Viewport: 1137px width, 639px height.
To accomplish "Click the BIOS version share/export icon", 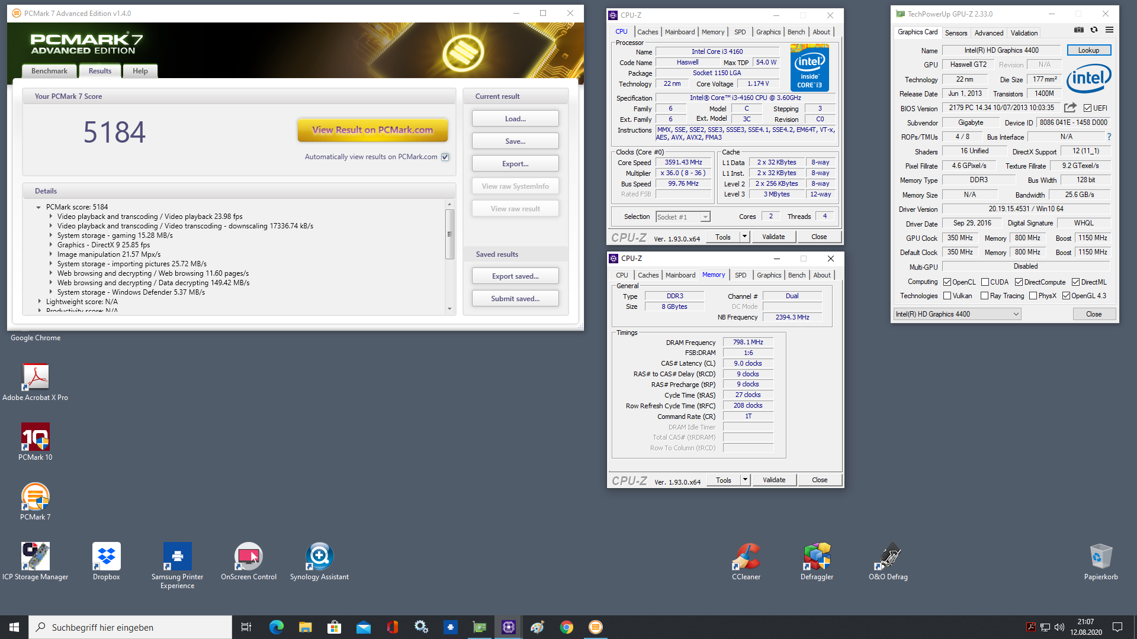I will 1070,108.
